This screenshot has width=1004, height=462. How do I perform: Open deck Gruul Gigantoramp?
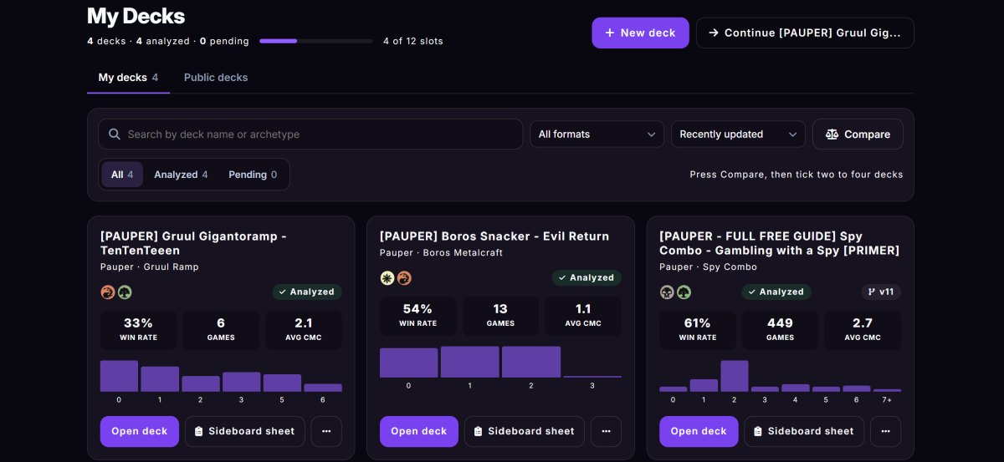(140, 432)
